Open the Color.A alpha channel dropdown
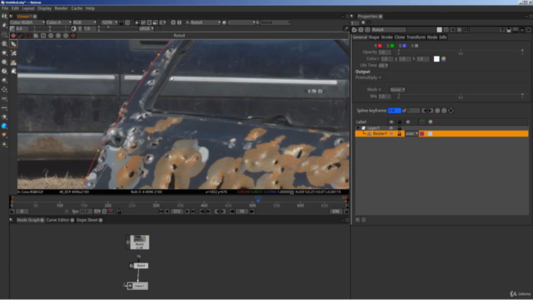533x300 pixels. click(x=58, y=22)
